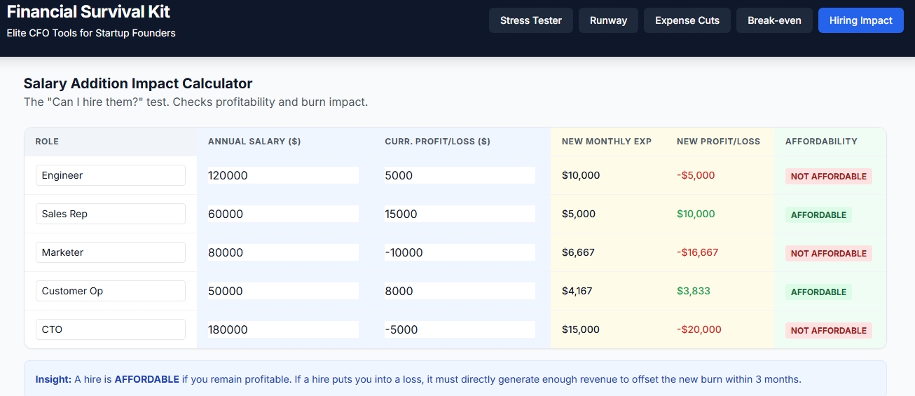This screenshot has width=915, height=396.
Task: Select the Customer Op role field
Action: coord(111,291)
